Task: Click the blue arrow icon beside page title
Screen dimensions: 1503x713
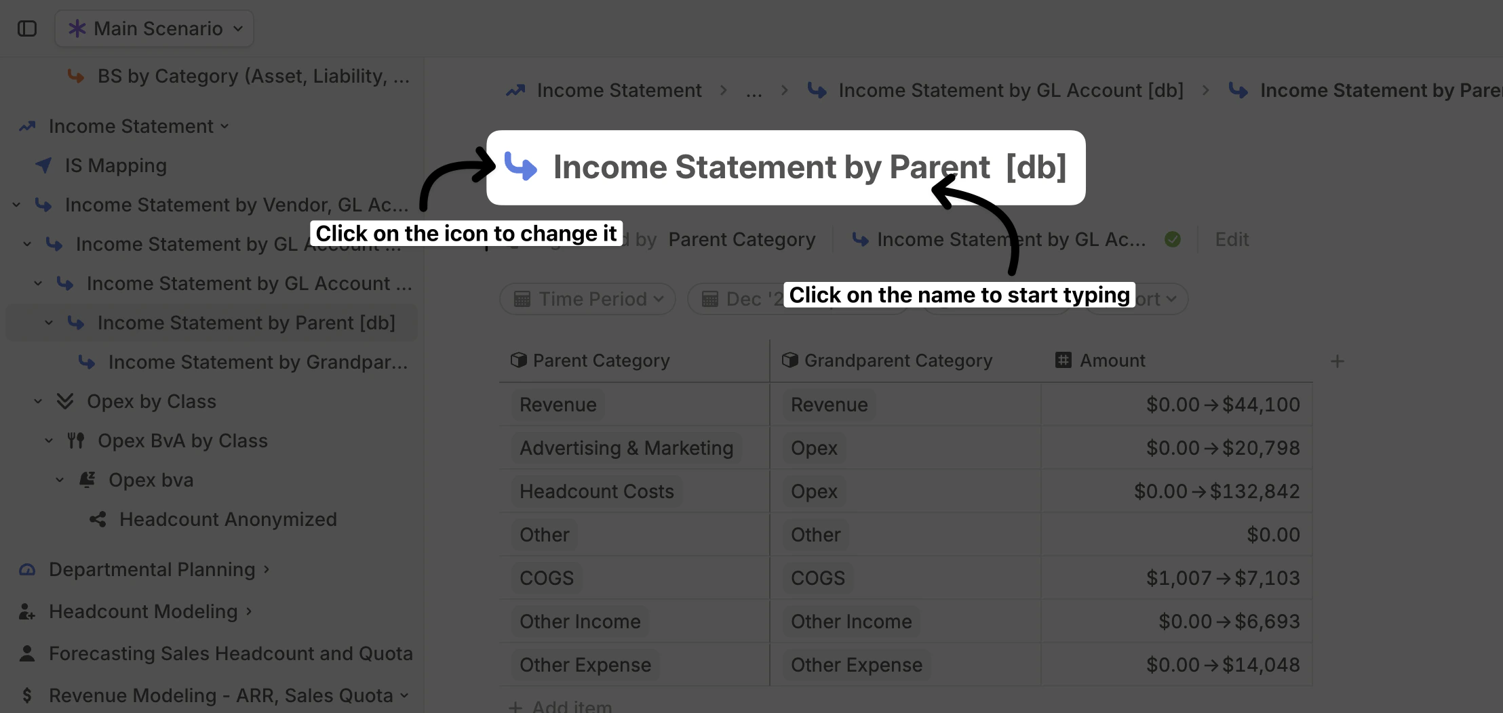Action: 521,167
